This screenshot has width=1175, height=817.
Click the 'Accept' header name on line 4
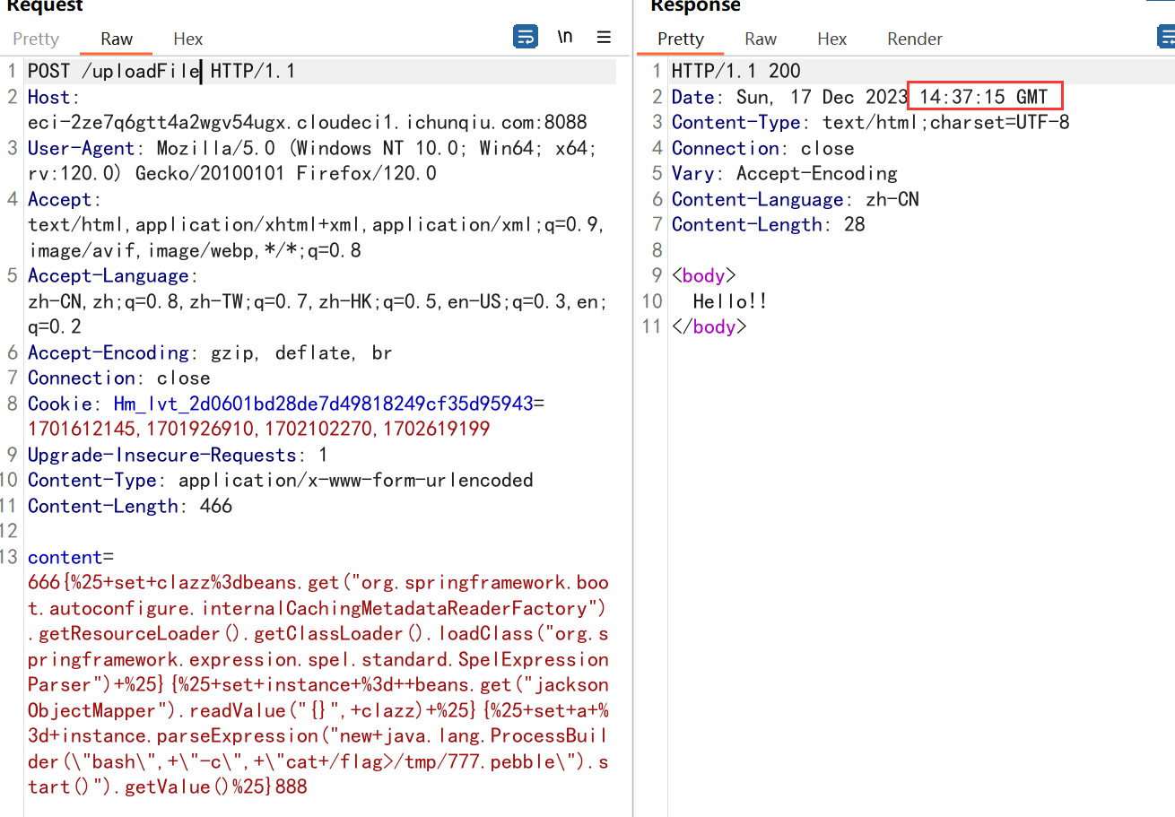point(59,199)
